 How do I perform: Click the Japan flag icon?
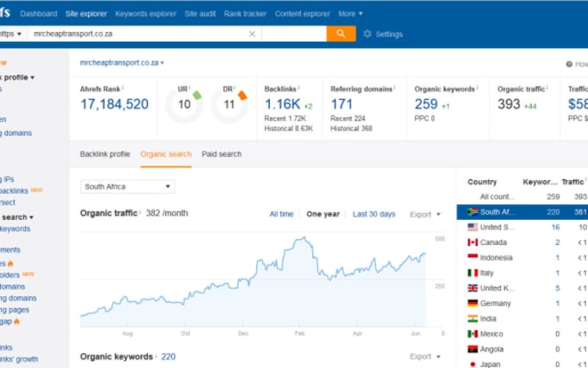pyautogui.click(x=472, y=365)
